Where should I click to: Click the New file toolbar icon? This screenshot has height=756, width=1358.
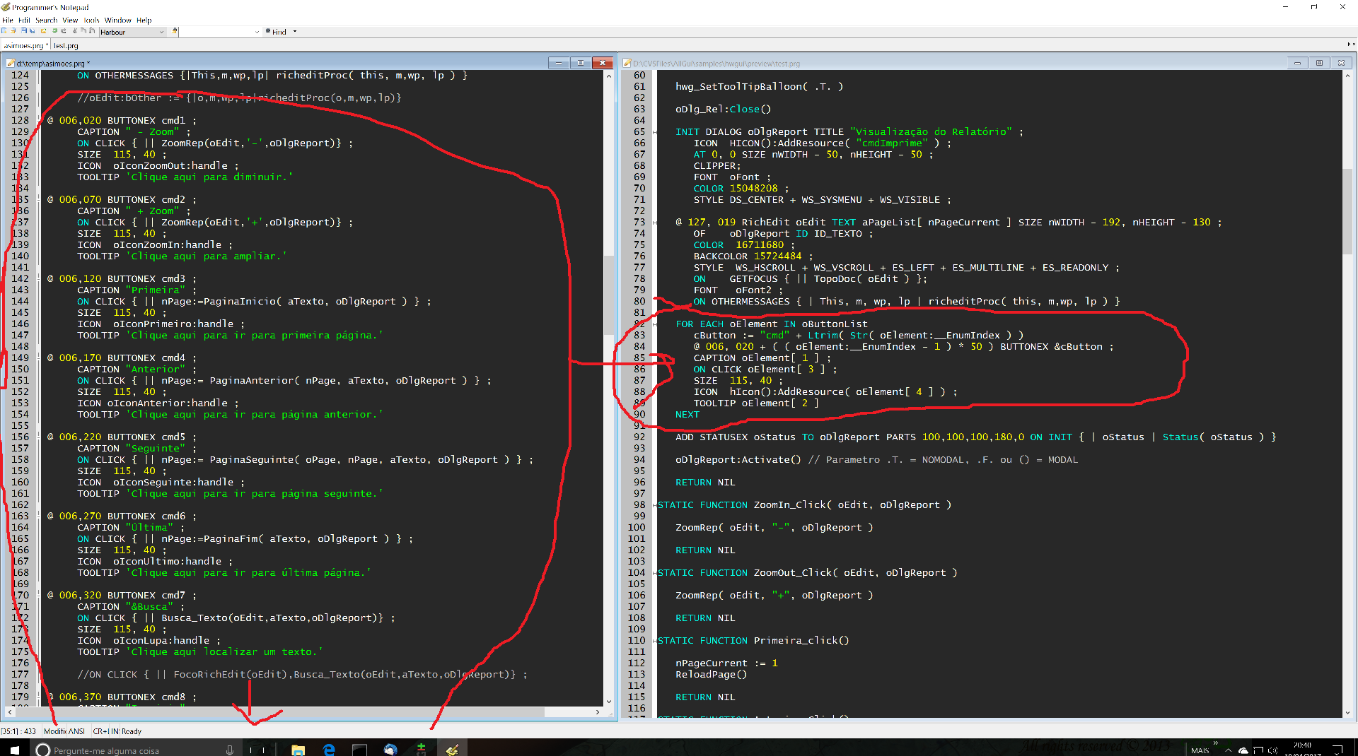coord(4,31)
